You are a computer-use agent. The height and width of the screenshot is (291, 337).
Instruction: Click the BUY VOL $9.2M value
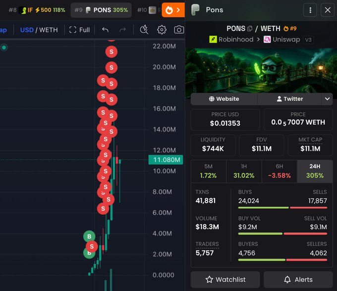point(248,227)
